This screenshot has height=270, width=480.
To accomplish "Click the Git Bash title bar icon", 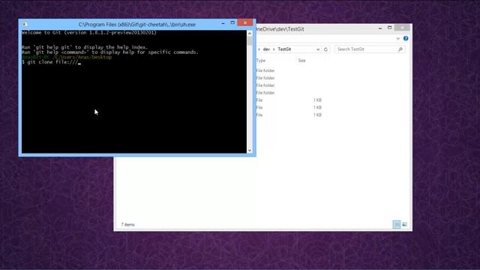I will pos(25,24).
